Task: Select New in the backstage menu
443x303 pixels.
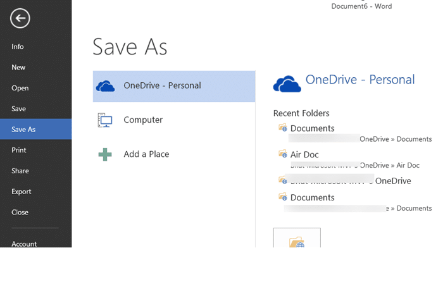Action: [x=18, y=67]
